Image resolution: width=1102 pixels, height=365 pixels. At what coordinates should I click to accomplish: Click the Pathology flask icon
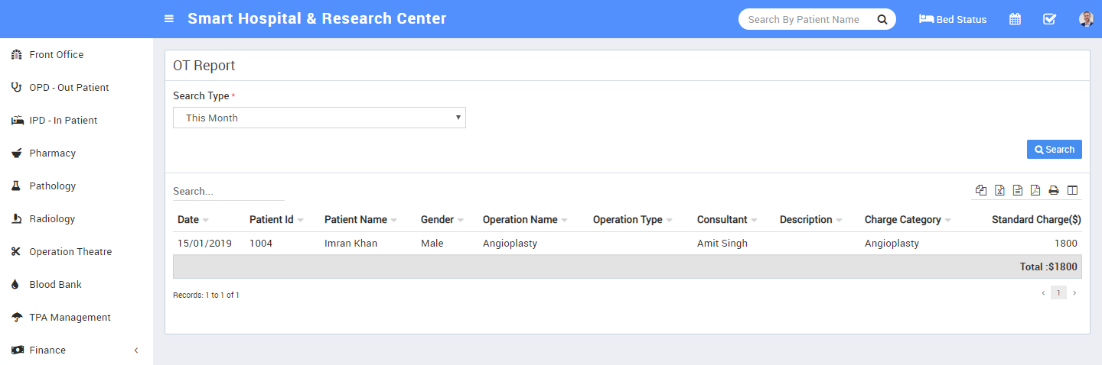pos(15,186)
